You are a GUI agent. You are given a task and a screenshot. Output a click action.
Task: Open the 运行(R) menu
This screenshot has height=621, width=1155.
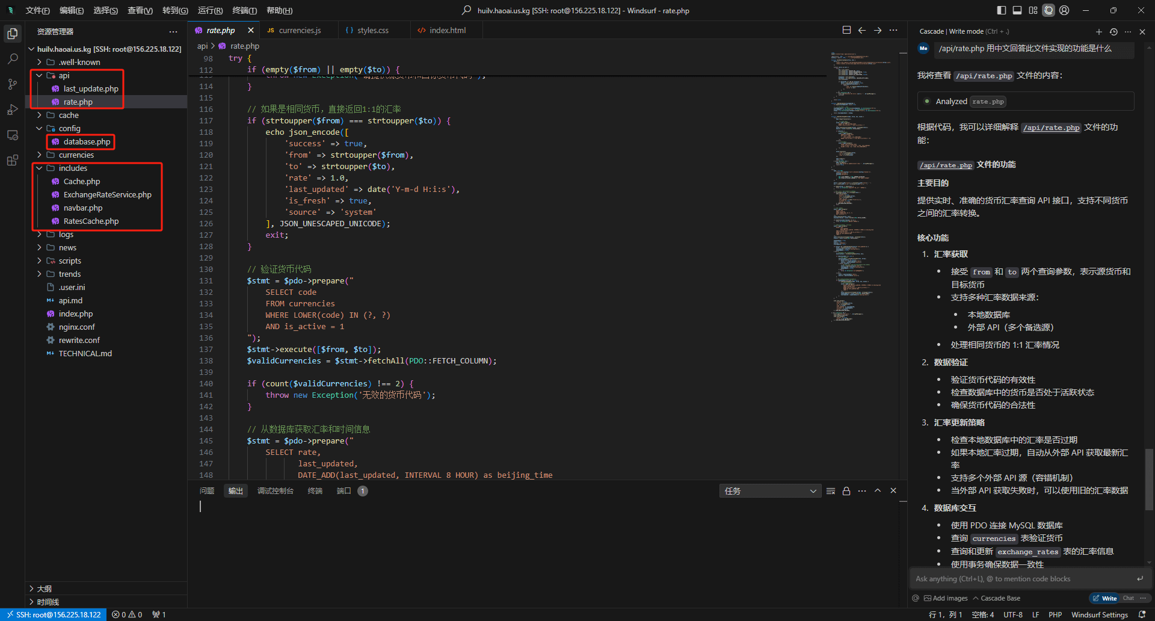point(210,10)
